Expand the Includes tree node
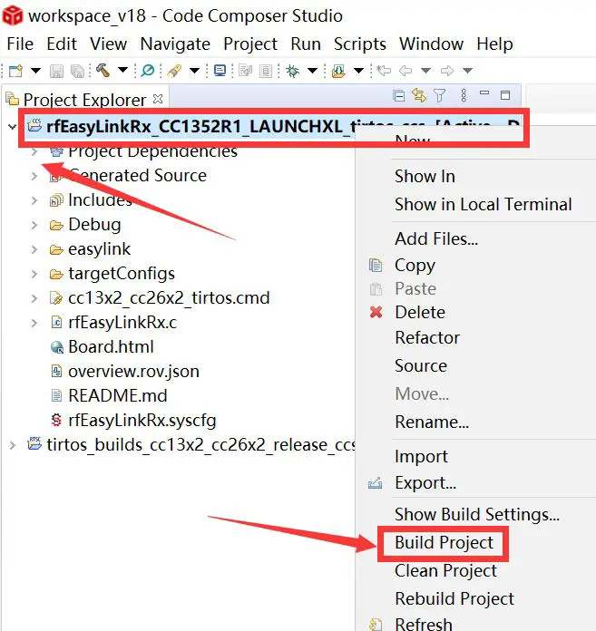The width and height of the screenshot is (596, 631). (34, 200)
